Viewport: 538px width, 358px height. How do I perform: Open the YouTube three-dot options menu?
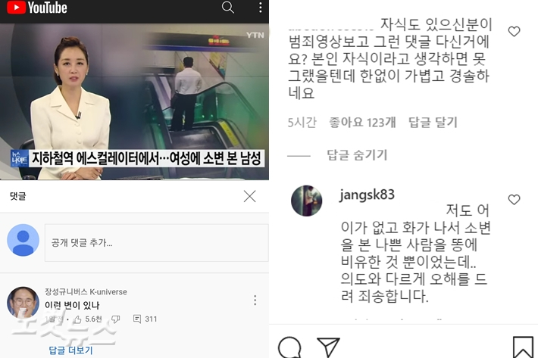point(261,8)
